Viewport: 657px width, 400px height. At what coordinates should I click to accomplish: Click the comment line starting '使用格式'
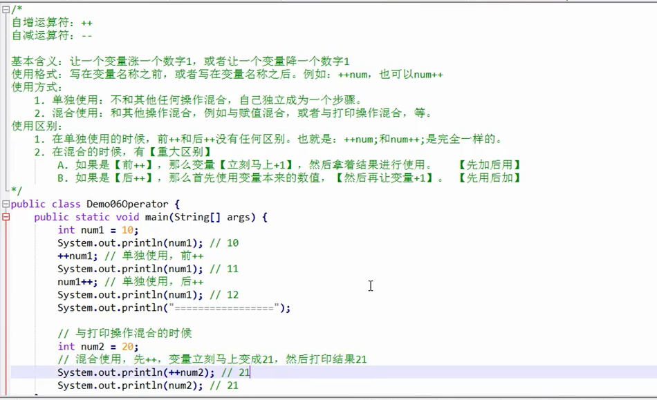(227, 75)
